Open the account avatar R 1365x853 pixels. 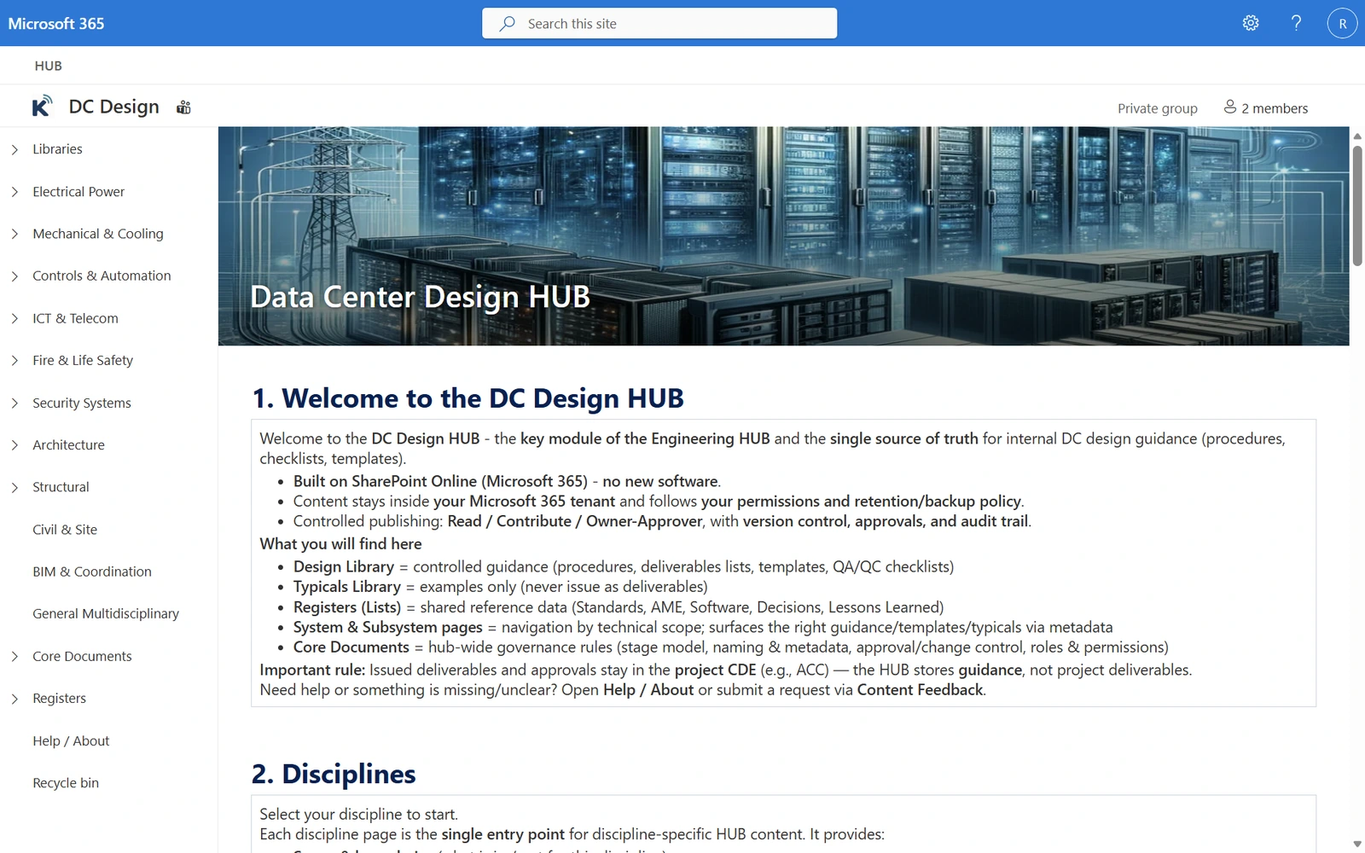(x=1341, y=23)
